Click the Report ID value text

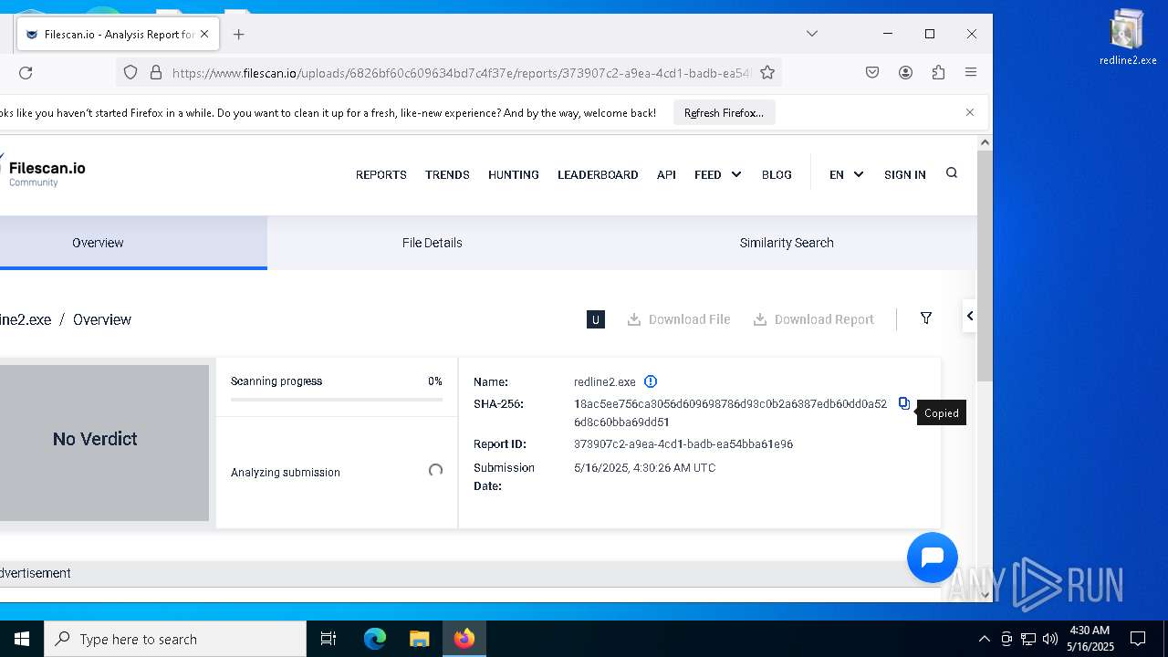coord(683,444)
